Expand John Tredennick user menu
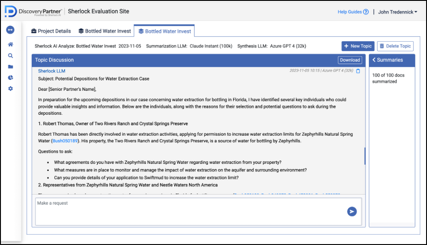427x245 pixels. pos(397,12)
